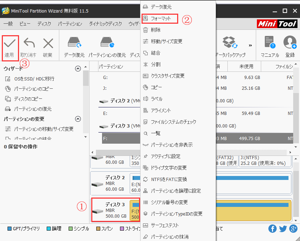
Task: Collapse the ウィザード section chevron
Action: pyautogui.click(x=78, y=69)
